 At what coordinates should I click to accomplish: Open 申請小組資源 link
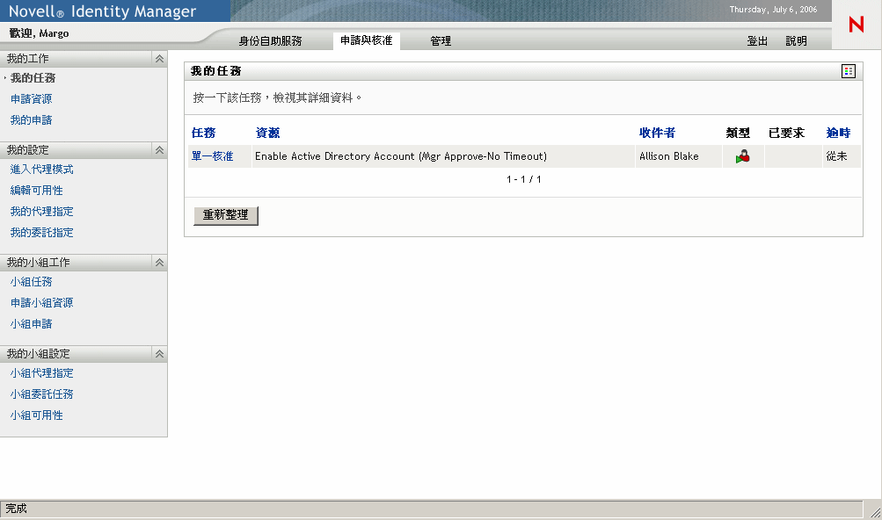41,303
